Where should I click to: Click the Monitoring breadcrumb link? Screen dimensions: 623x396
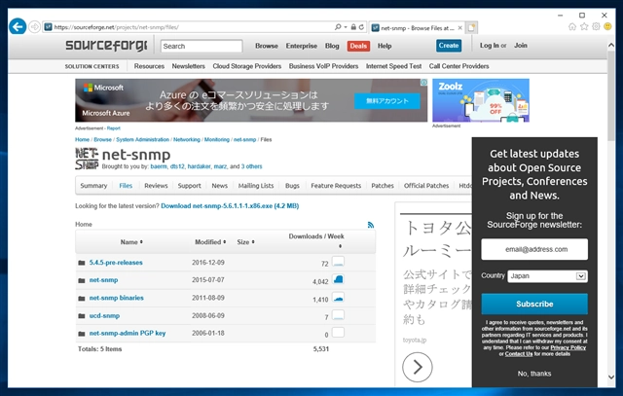click(x=216, y=139)
